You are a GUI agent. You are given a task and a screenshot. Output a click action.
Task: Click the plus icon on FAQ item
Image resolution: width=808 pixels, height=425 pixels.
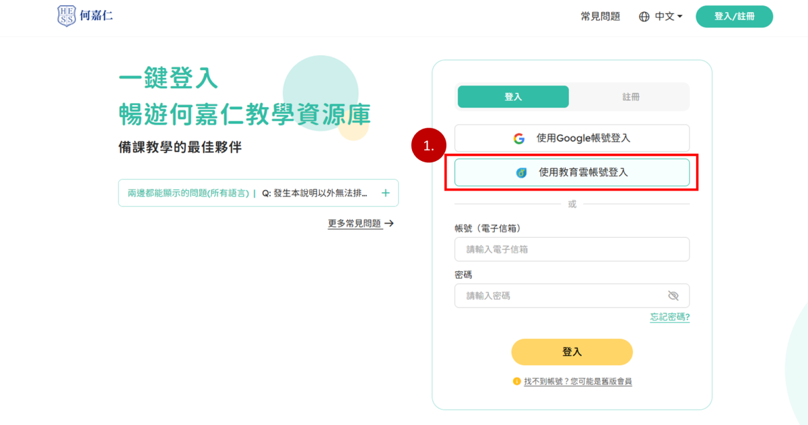pos(386,193)
